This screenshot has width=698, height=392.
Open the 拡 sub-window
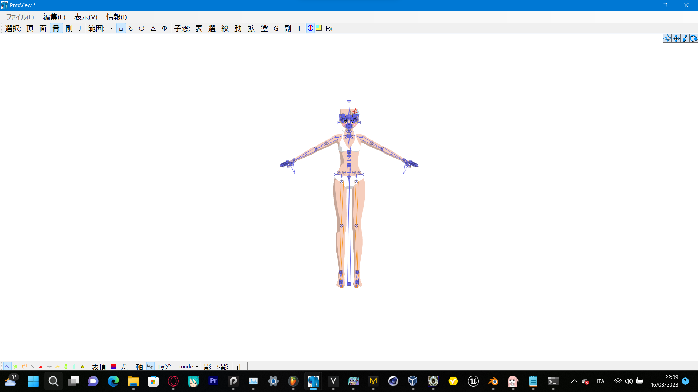tap(251, 28)
